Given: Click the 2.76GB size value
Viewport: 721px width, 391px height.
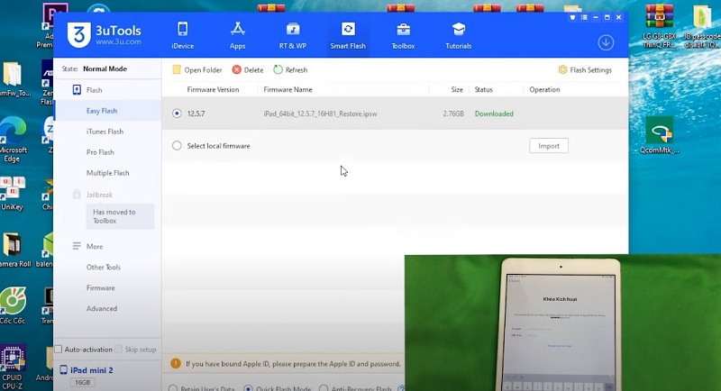Looking at the screenshot, I should click(453, 114).
